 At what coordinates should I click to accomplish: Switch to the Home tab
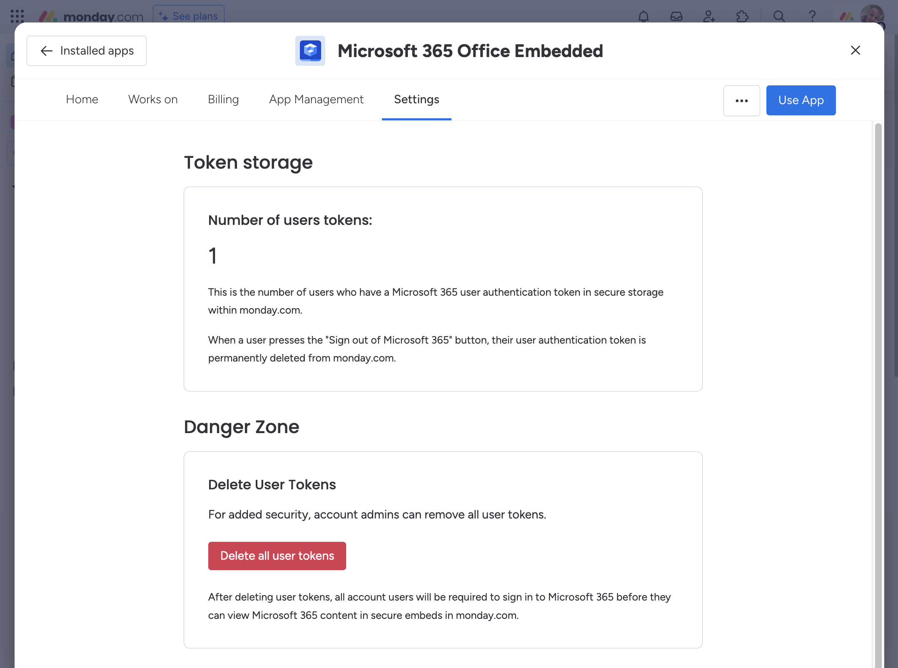tap(82, 100)
